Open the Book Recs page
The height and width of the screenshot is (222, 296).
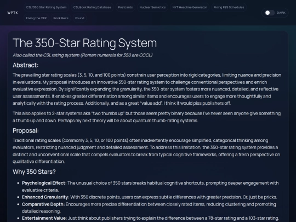(61, 18)
